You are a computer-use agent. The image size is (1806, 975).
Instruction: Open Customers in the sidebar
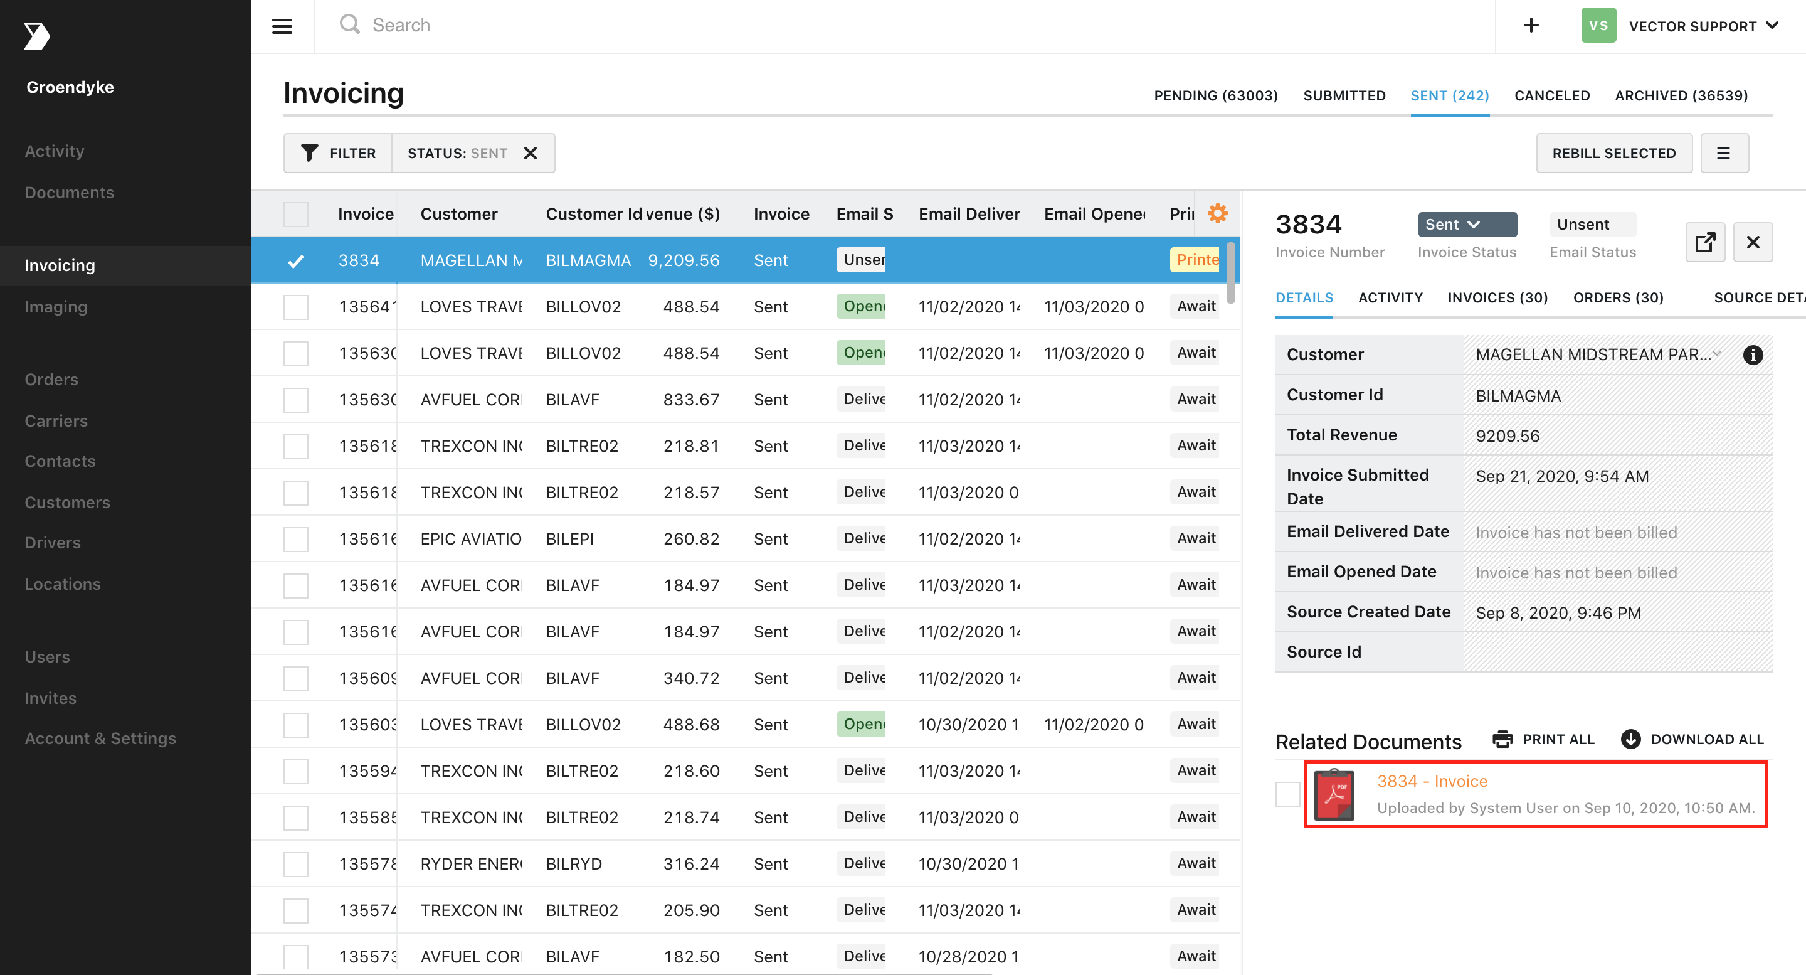click(x=67, y=502)
